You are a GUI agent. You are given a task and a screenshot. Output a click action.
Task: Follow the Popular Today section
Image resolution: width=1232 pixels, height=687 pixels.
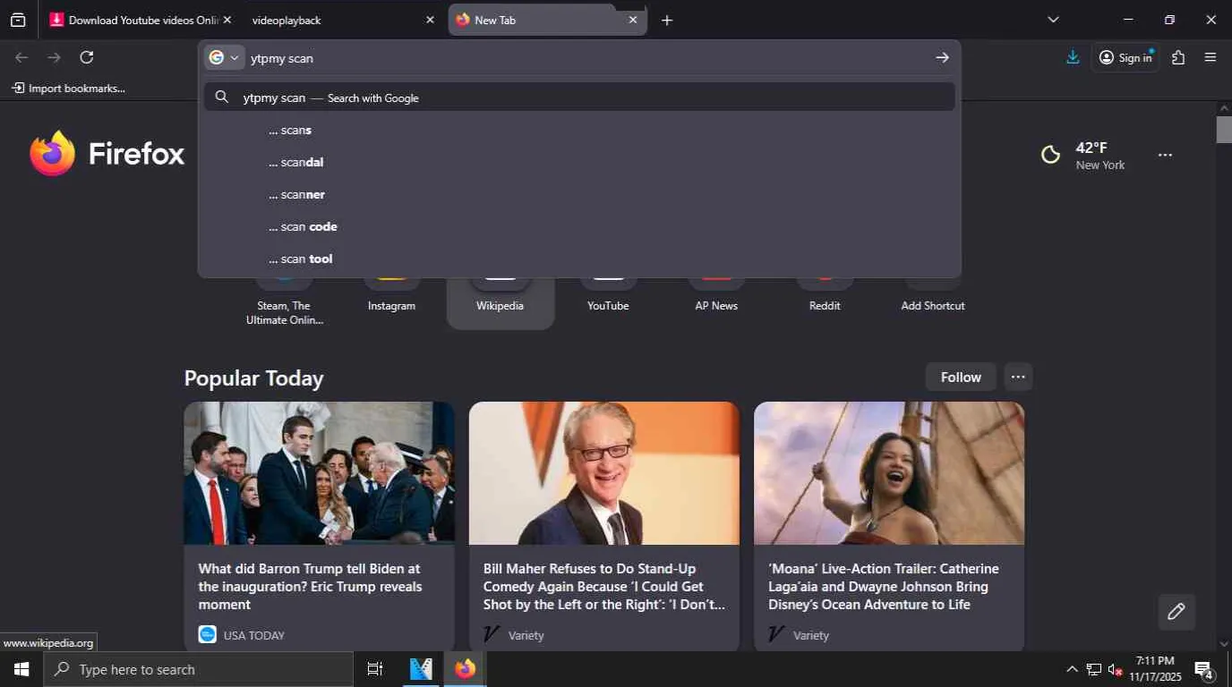[961, 377]
